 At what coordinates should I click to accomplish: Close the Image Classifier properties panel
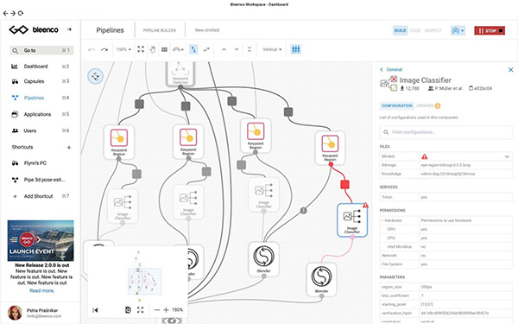pyautogui.click(x=511, y=70)
